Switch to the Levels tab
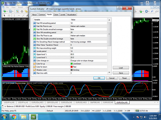 63,15
